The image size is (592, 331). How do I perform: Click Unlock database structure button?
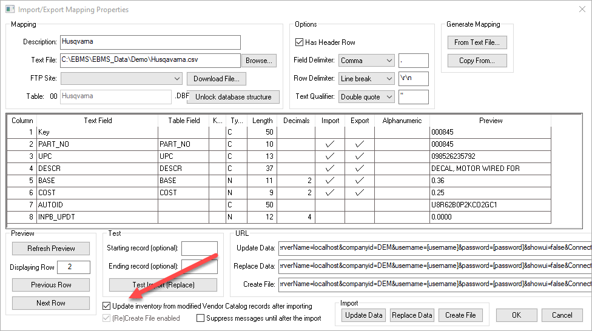click(234, 96)
